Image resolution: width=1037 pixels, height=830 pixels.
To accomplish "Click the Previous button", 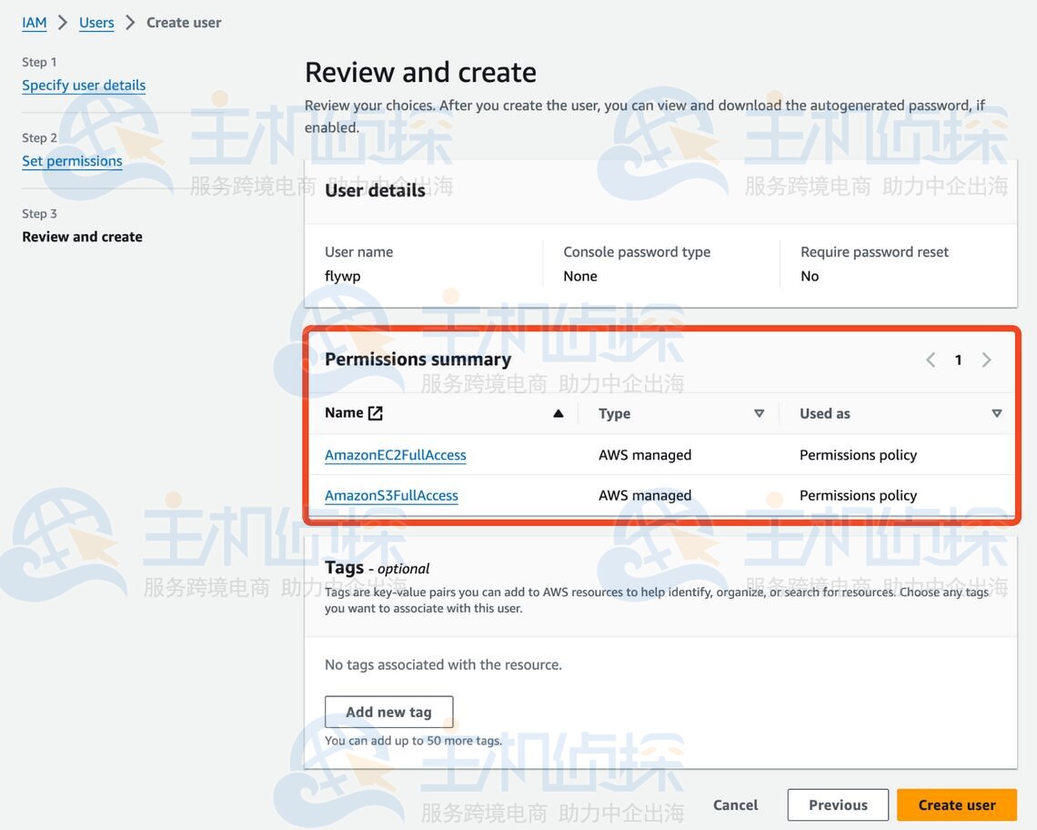I will (837, 805).
